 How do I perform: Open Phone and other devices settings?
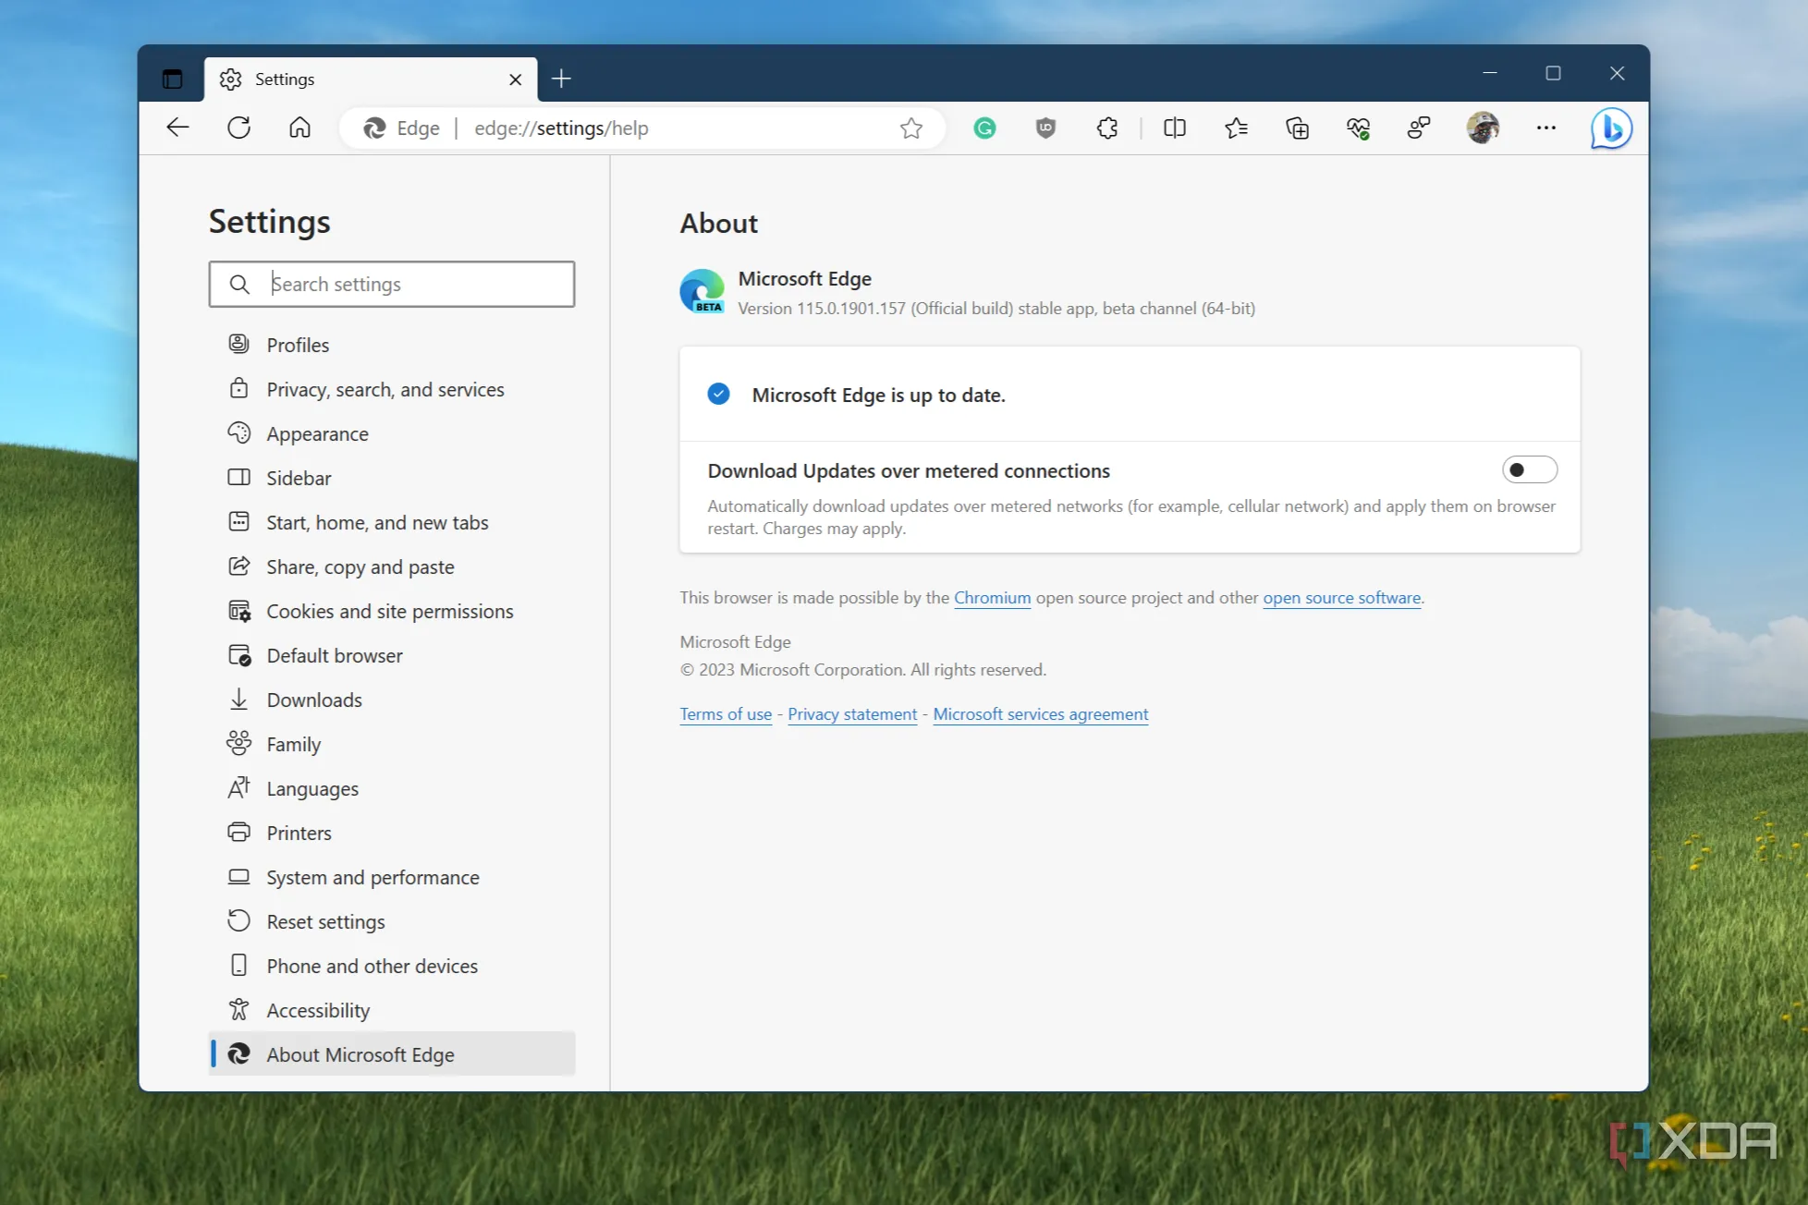click(x=392, y=966)
